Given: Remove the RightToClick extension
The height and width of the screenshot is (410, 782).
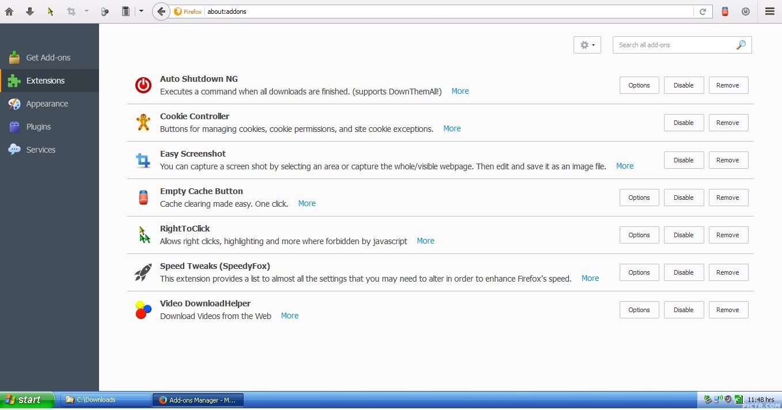Looking at the screenshot, I should [x=728, y=235].
